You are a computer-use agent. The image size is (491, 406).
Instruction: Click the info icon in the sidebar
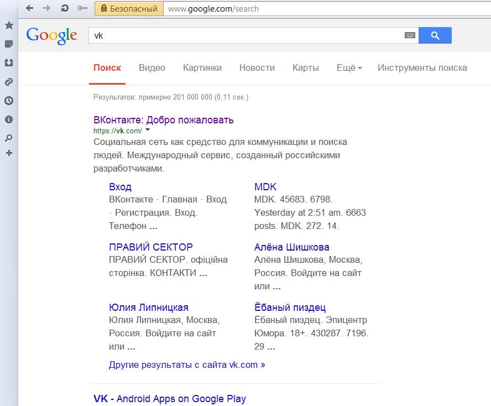click(9, 119)
